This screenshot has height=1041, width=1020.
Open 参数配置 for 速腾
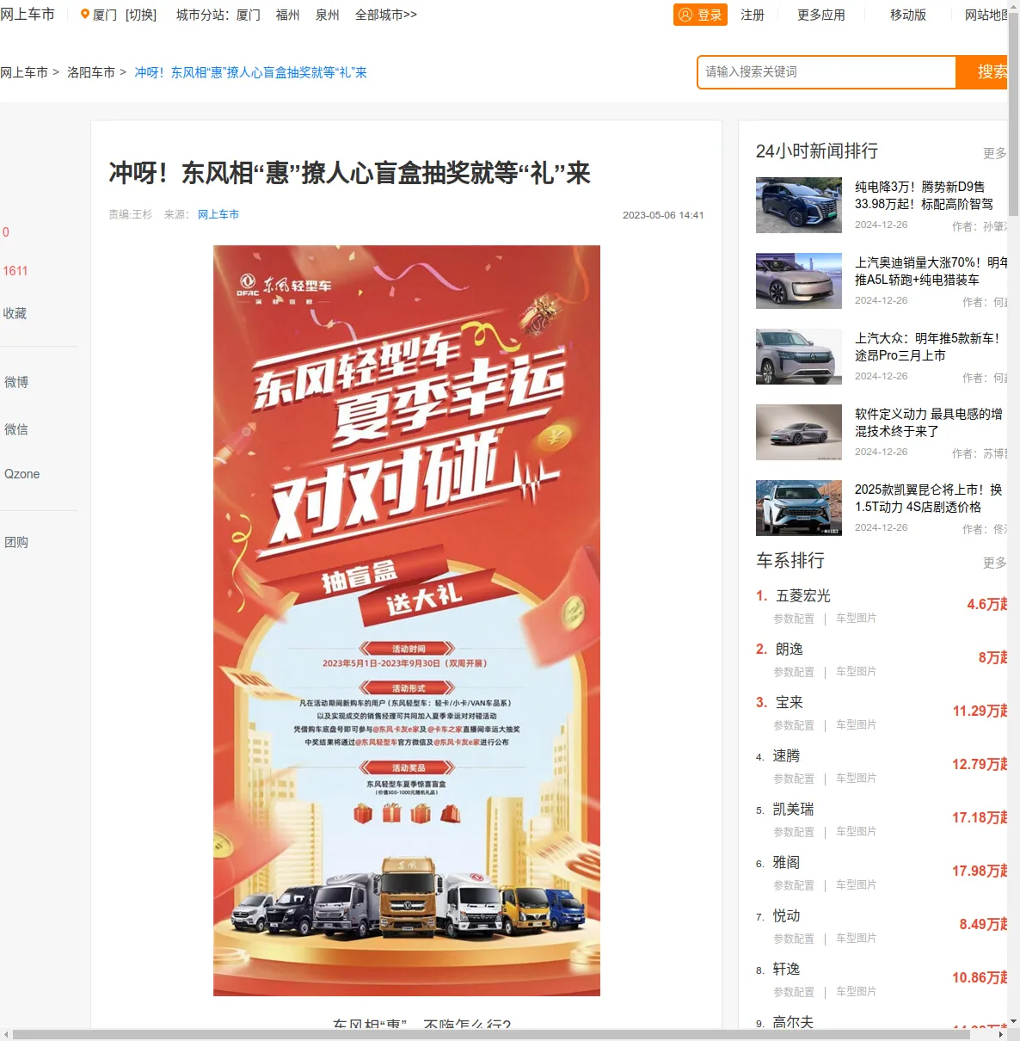click(x=794, y=779)
